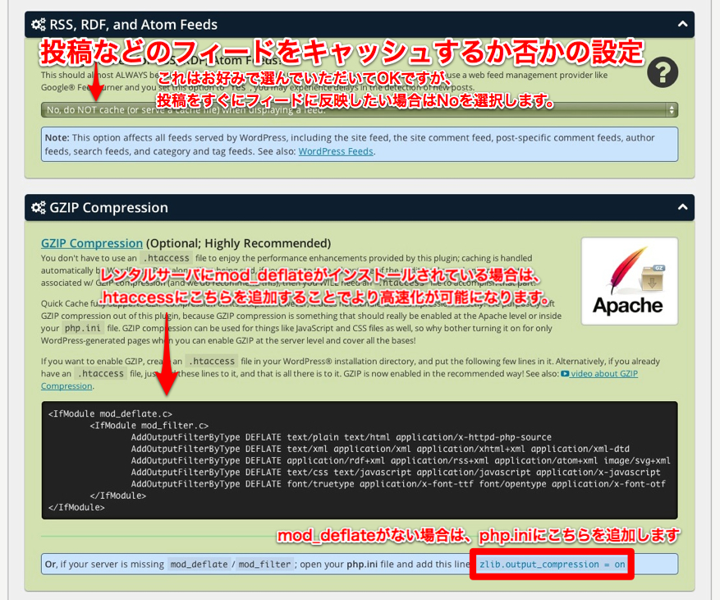This screenshot has height=600, width=720.
Task: Click the 'Note:' label in the blue feed note
Action: coord(57,137)
